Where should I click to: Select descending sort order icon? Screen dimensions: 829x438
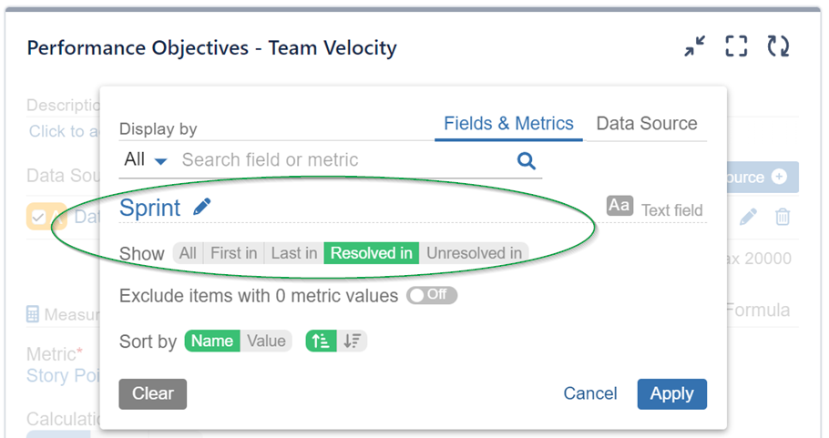352,341
